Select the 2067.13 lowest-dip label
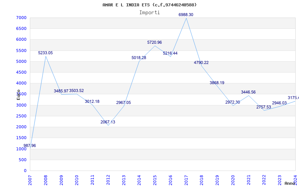Screen dimensions: 299x187 [x=108, y=122]
